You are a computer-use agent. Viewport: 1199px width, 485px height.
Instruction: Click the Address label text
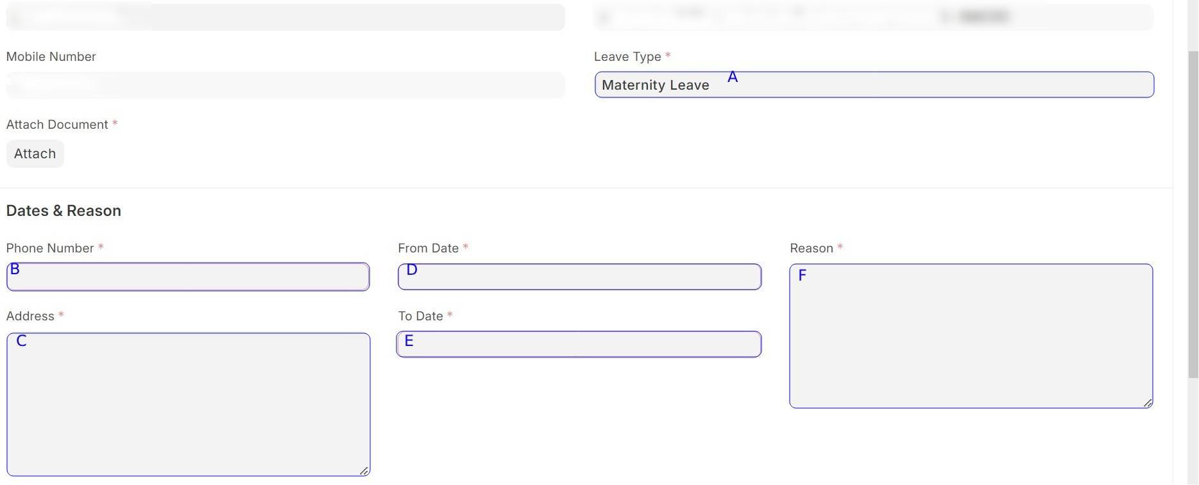(30, 316)
